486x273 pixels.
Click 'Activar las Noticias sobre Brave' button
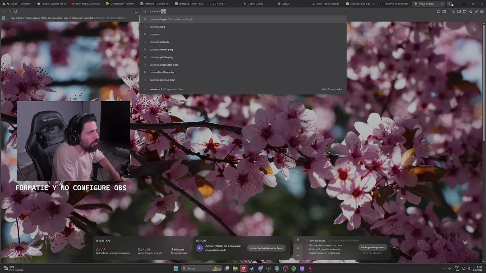tap(266, 248)
